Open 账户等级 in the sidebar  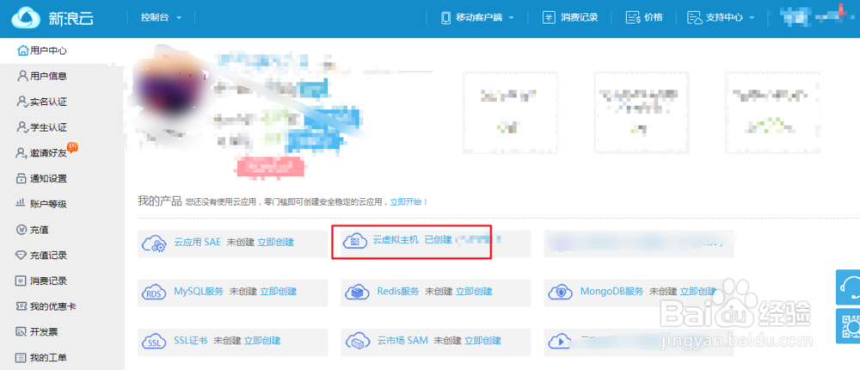coord(48,204)
